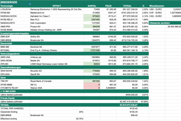Select the LON:BC94 ticker cell
Viewport: 181px width, 121px height.
point(15,9)
